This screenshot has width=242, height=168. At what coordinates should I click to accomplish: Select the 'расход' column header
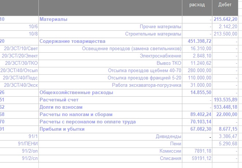click(197, 5)
